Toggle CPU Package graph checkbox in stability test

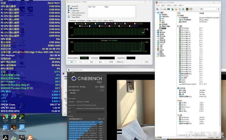[x=75, y=24]
